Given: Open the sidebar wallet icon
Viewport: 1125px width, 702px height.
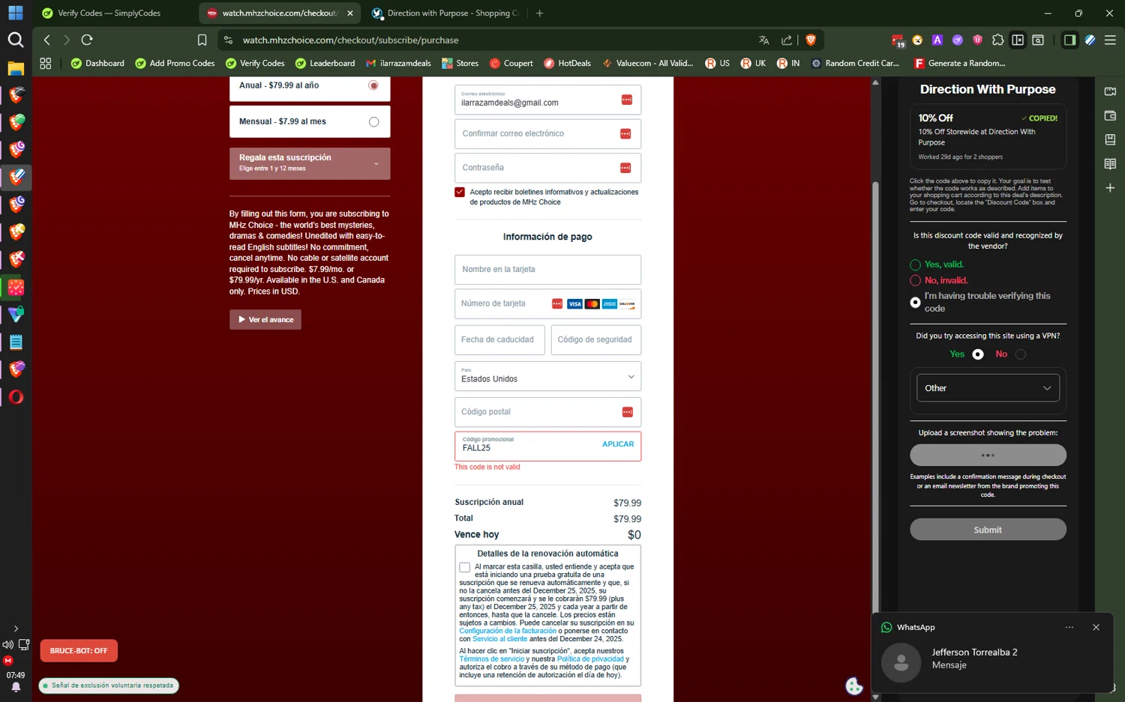Looking at the screenshot, I should [1110, 115].
